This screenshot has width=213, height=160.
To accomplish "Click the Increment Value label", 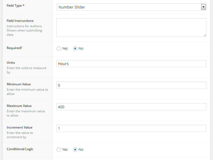I will point(20,127).
